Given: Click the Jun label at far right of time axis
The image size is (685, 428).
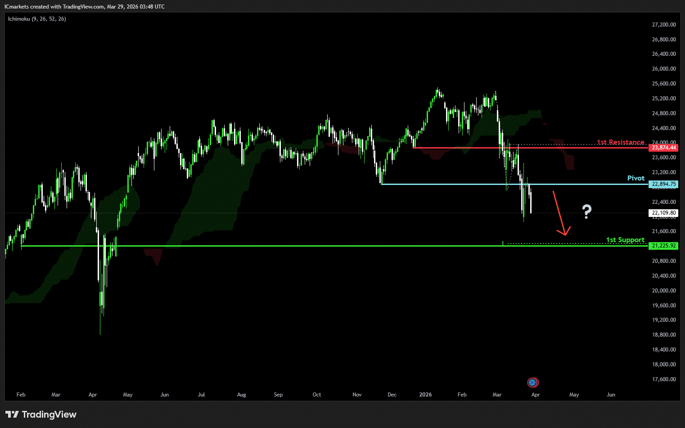Looking at the screenshot, I should [x=611, y=395].
